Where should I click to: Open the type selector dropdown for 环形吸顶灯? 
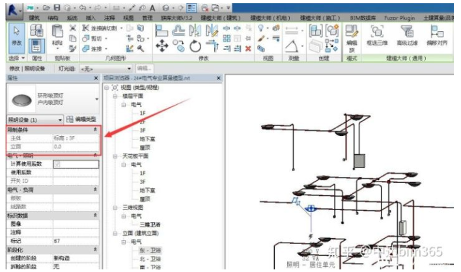click(97, 100)
